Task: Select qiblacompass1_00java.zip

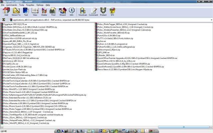Action: [x=107, y=50]
